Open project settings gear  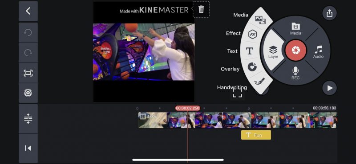(28, 93)
